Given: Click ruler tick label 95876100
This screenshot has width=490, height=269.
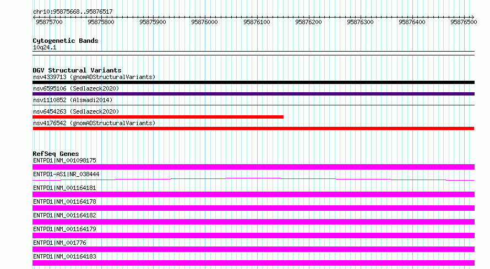Looking at the screenshot, I should [257, 22].
